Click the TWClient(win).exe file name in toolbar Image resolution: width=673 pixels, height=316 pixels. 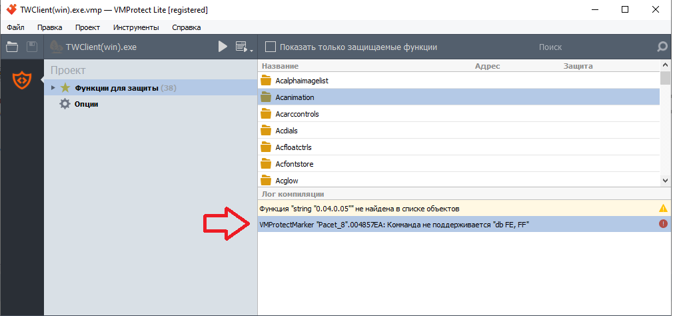[x=101, y=47]
